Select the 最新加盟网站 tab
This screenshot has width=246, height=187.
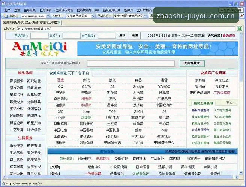215,159
